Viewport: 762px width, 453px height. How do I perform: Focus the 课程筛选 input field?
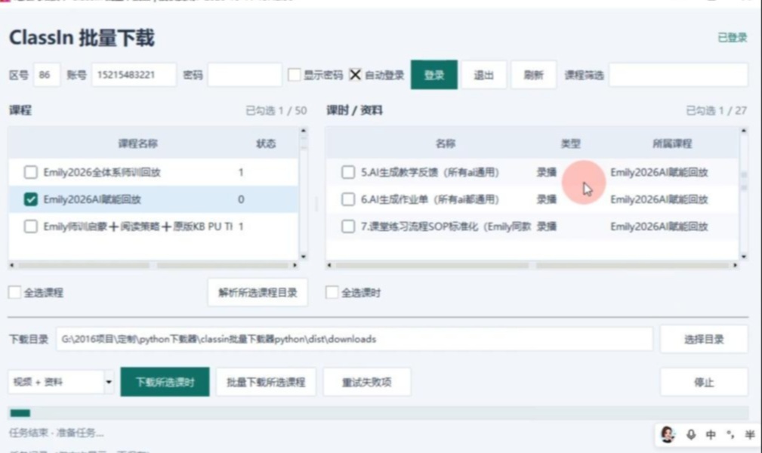pos(678,75)
